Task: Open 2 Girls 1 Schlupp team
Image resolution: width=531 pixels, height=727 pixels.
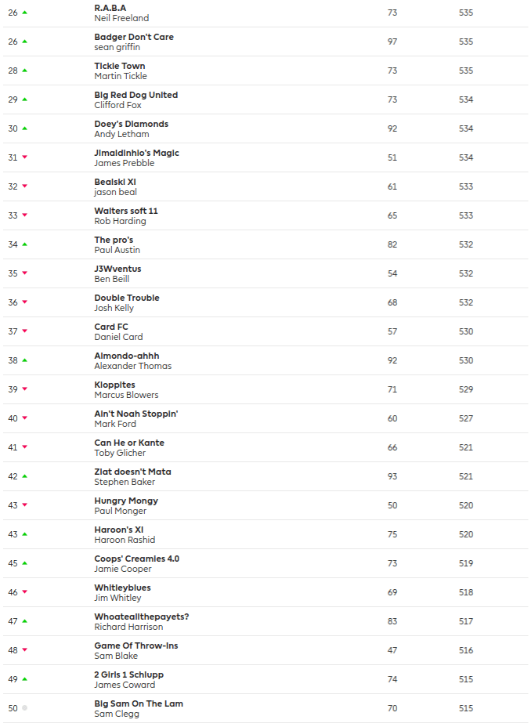Action: (x=129, y=675)
